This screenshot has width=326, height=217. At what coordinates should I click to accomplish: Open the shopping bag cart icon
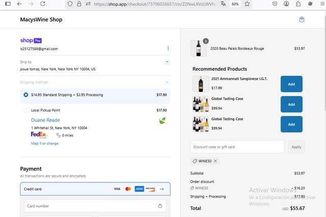click(x=302, y=20)
